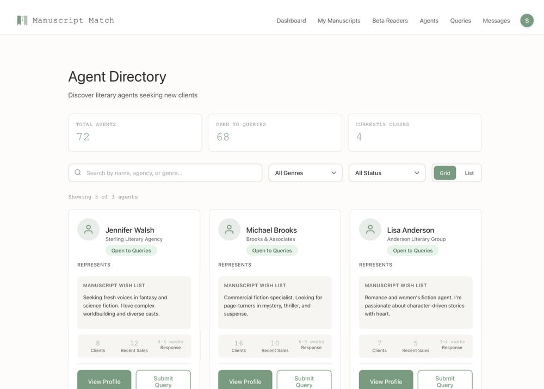Click the search magnifying glass icon
This screenshot has width=544, height=389.
click(77, 172)
